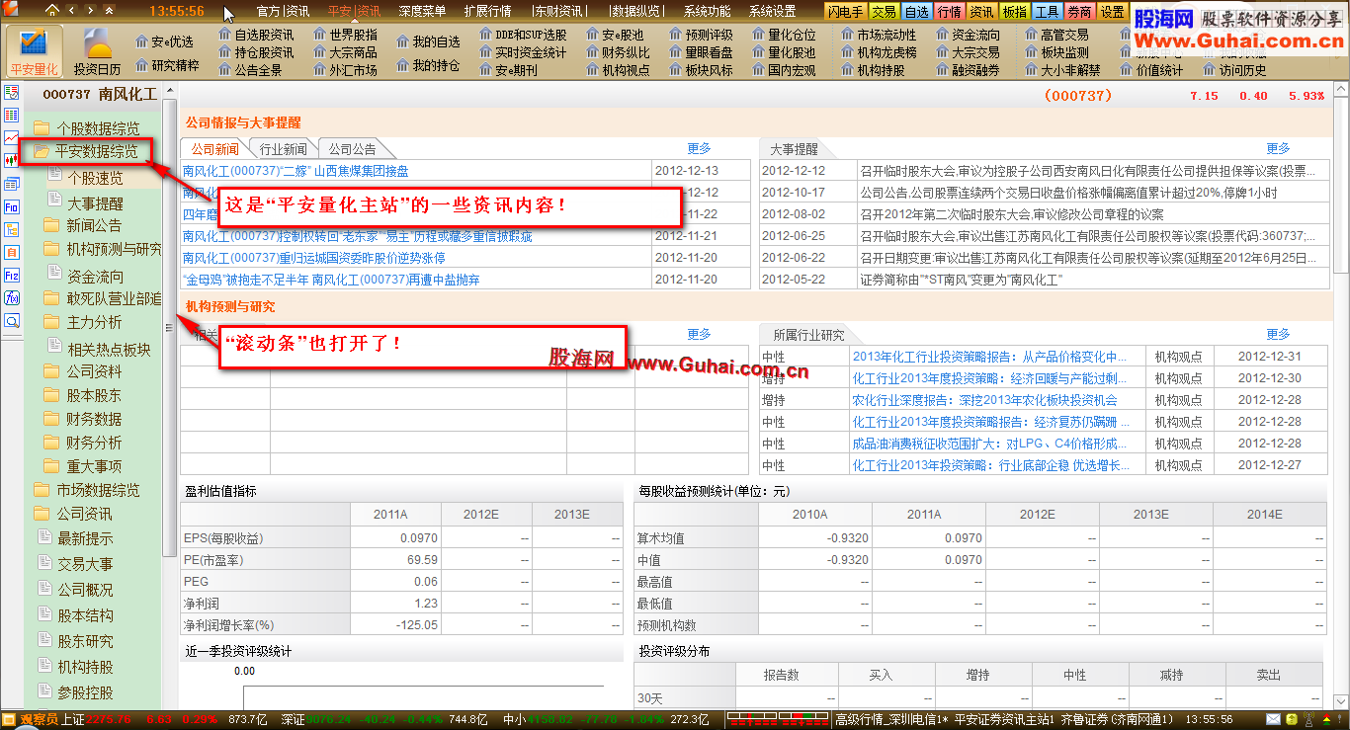Open 量化仓位 in the toolbar
This screenshot has width=1350, height=730.
pos(784,35)
